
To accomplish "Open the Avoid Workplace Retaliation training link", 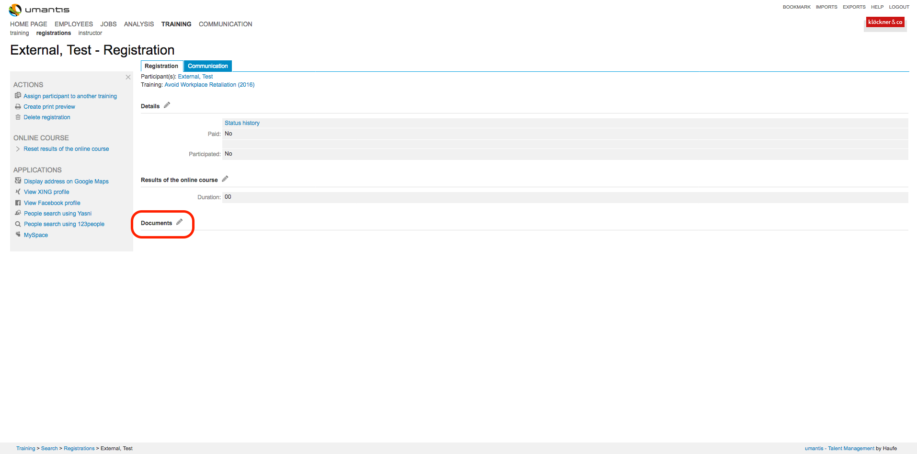I will [209, 84].
